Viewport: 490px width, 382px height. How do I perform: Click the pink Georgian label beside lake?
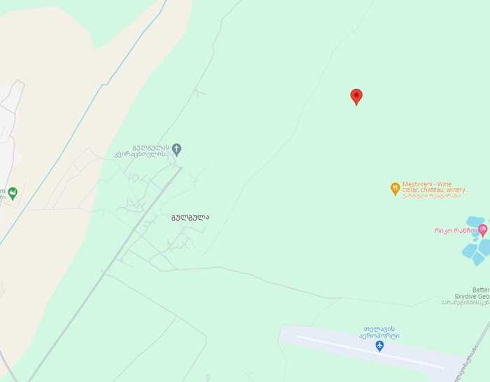coord(456,230)
